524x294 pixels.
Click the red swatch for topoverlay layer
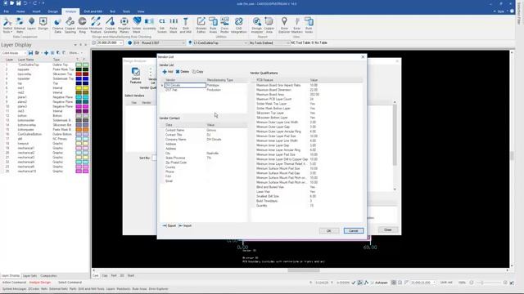(79, 74)
